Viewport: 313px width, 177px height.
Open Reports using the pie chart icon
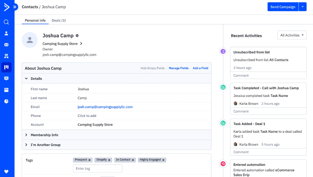7,101
